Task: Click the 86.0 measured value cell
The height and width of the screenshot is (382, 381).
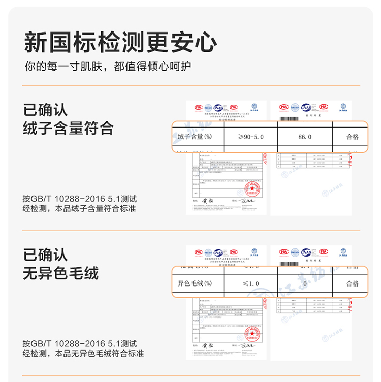Action: [x=305, y=137]
